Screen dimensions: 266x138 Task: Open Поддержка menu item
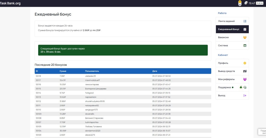point(232,88)
